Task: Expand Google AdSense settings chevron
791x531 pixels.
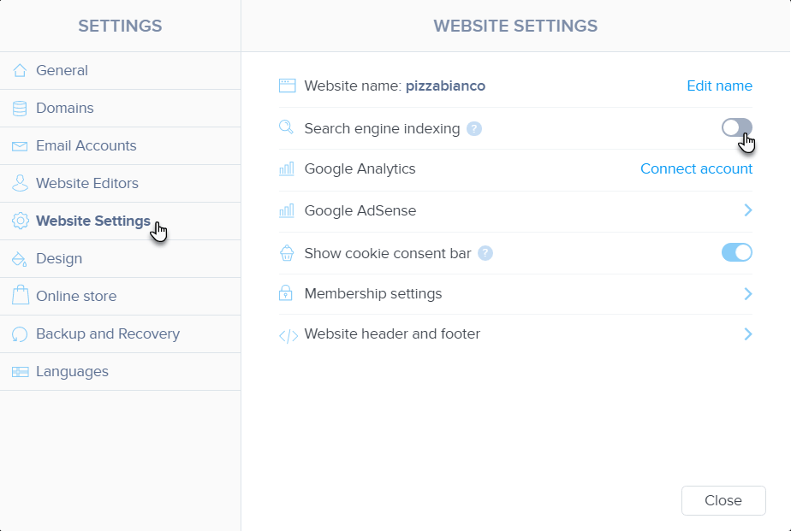Action: (x=747, y=210)
